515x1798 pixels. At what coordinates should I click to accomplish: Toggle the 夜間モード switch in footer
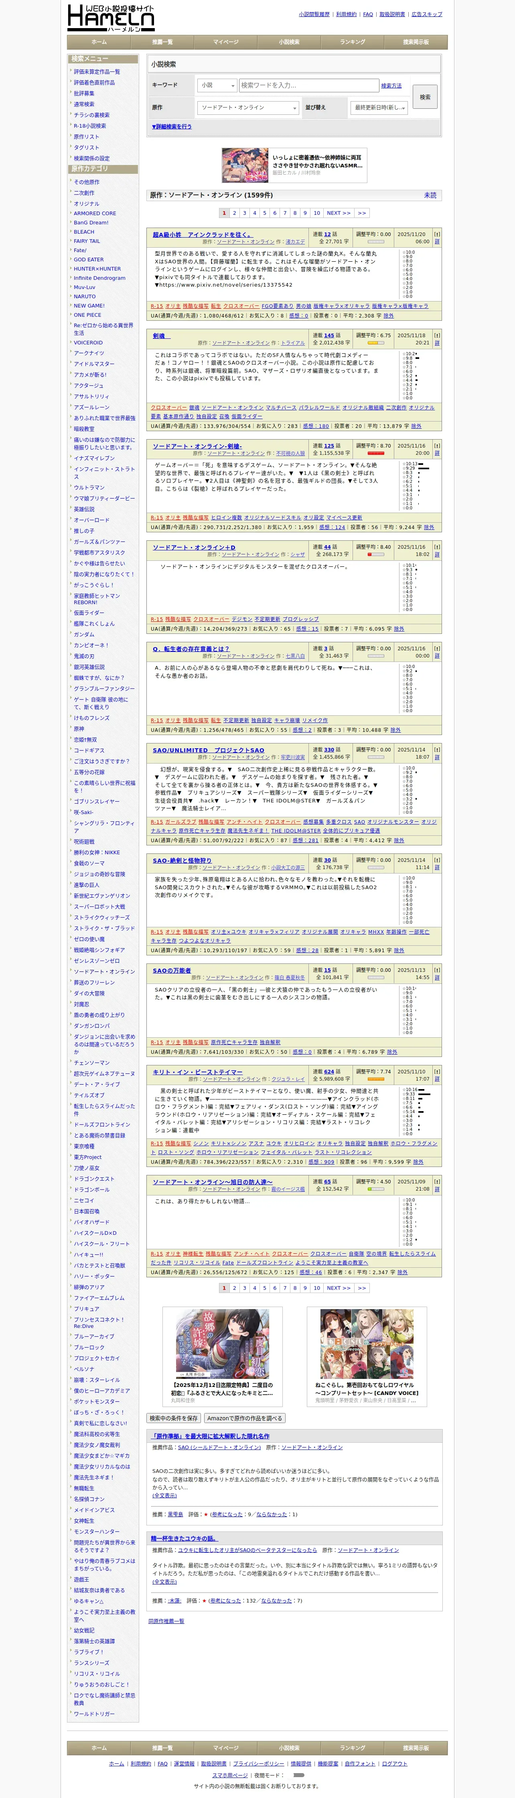299,1774
